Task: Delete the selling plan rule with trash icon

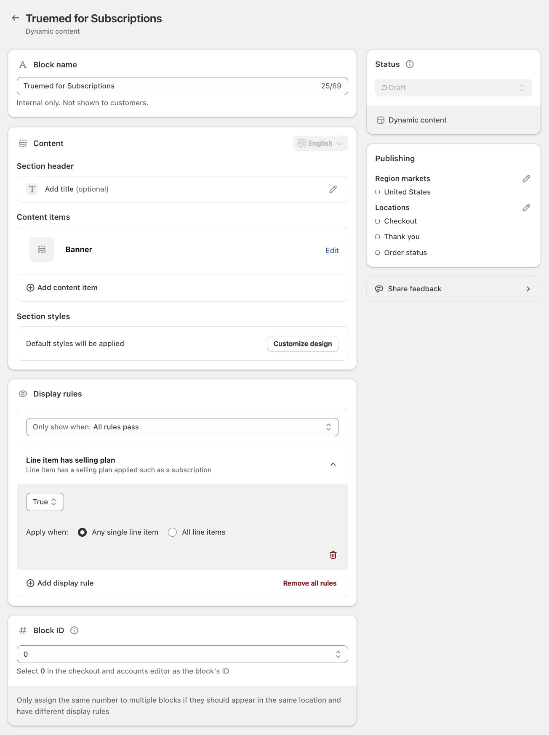Action: coord(333,555)
